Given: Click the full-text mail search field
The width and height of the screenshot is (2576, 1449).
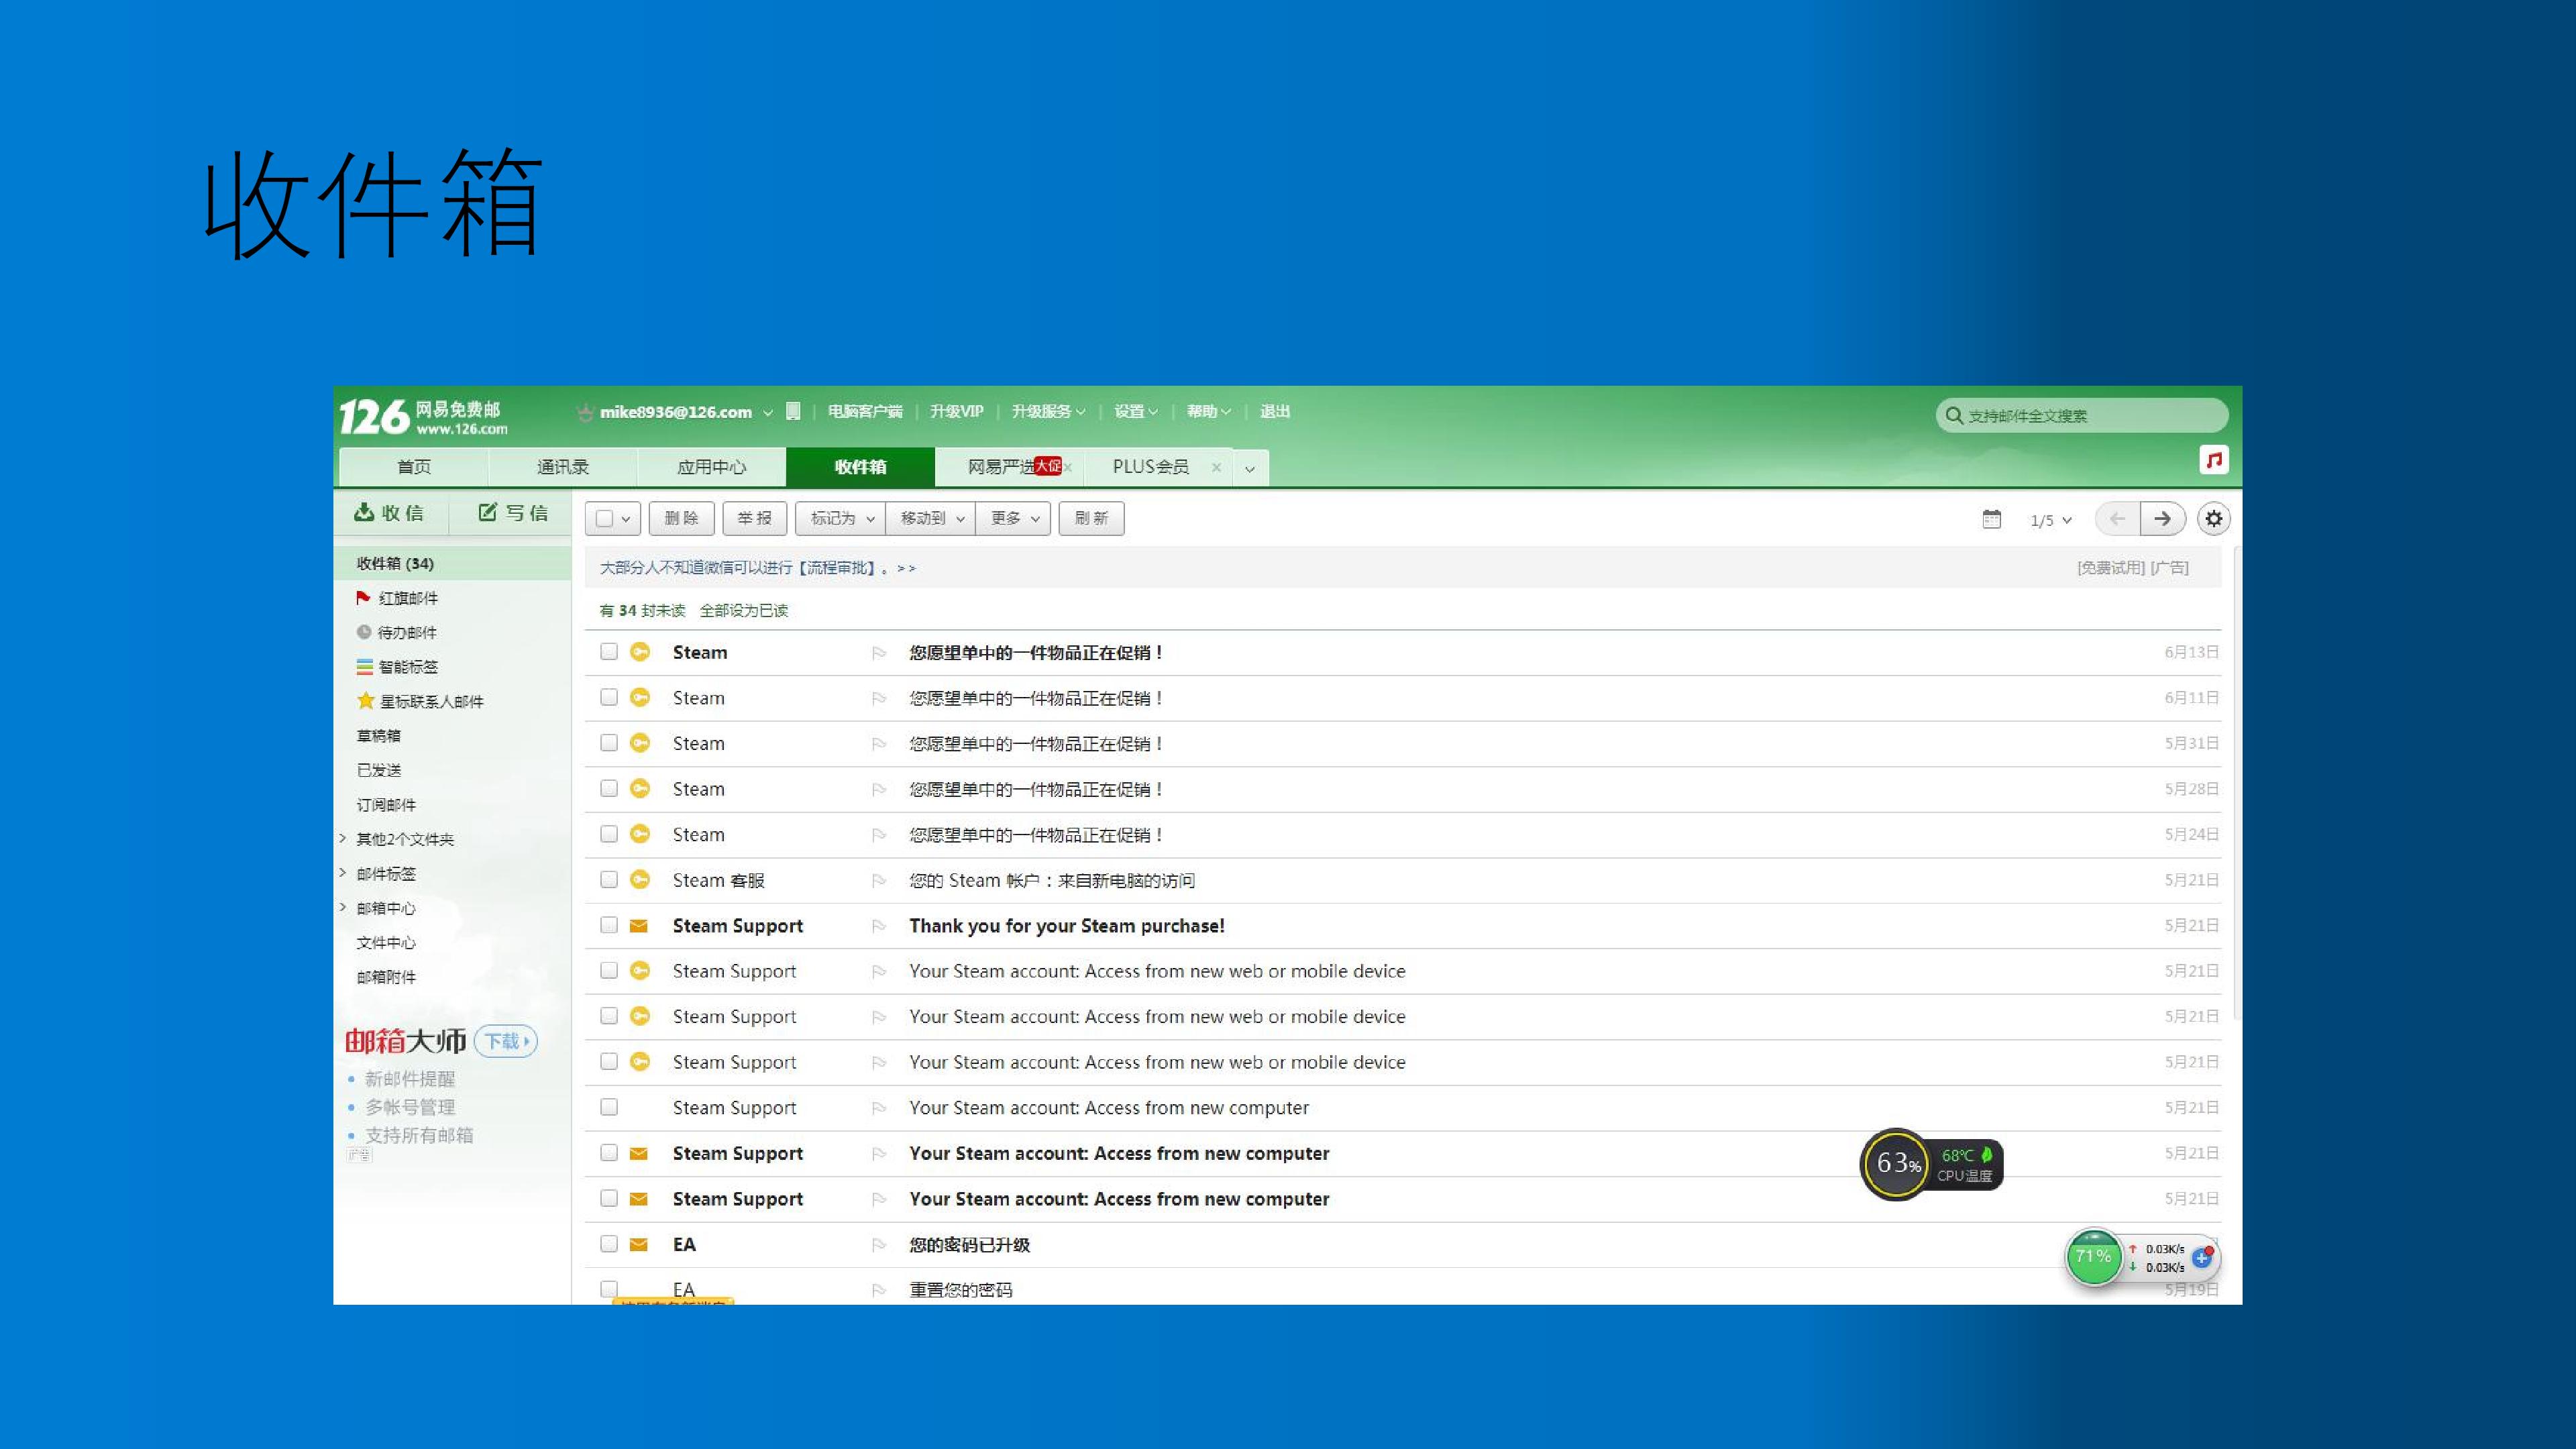Looking at the screenshot, I should click(2081, 415).
